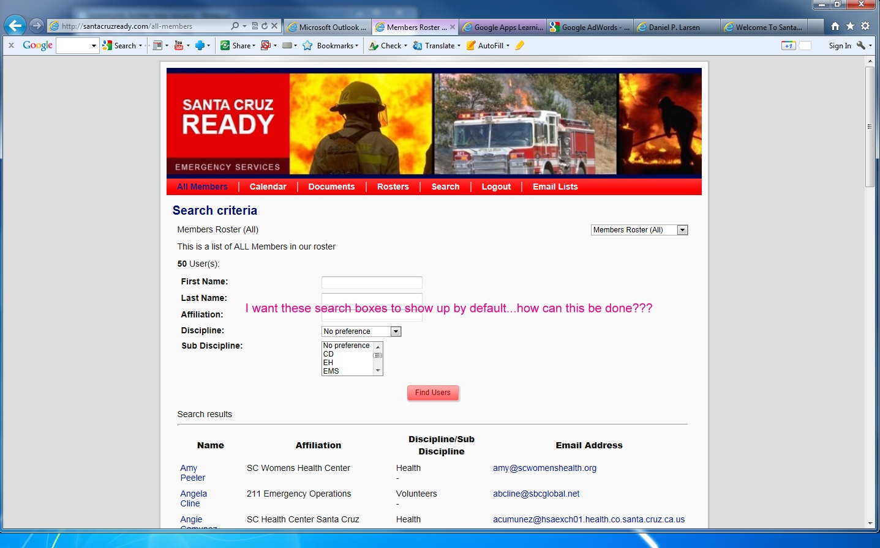Click the popup blocker toolbar icon

(x=266, y=45)
